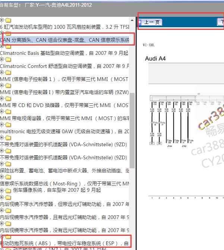
Task: Click folder icon of Climatronic Basis entry
Action: 8,47
